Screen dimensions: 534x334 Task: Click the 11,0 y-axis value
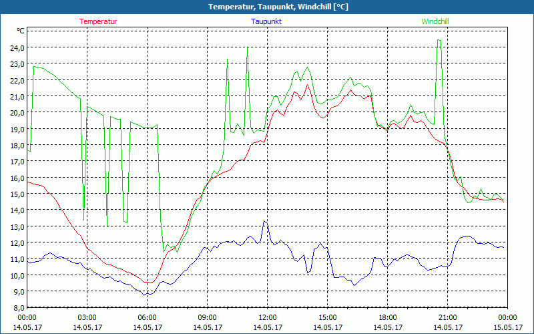click(x=16, y=259)
